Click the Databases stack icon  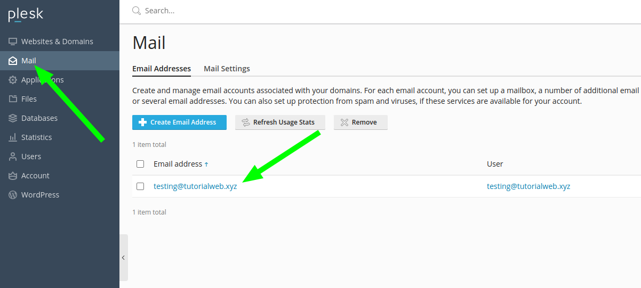tap(12, 118)
